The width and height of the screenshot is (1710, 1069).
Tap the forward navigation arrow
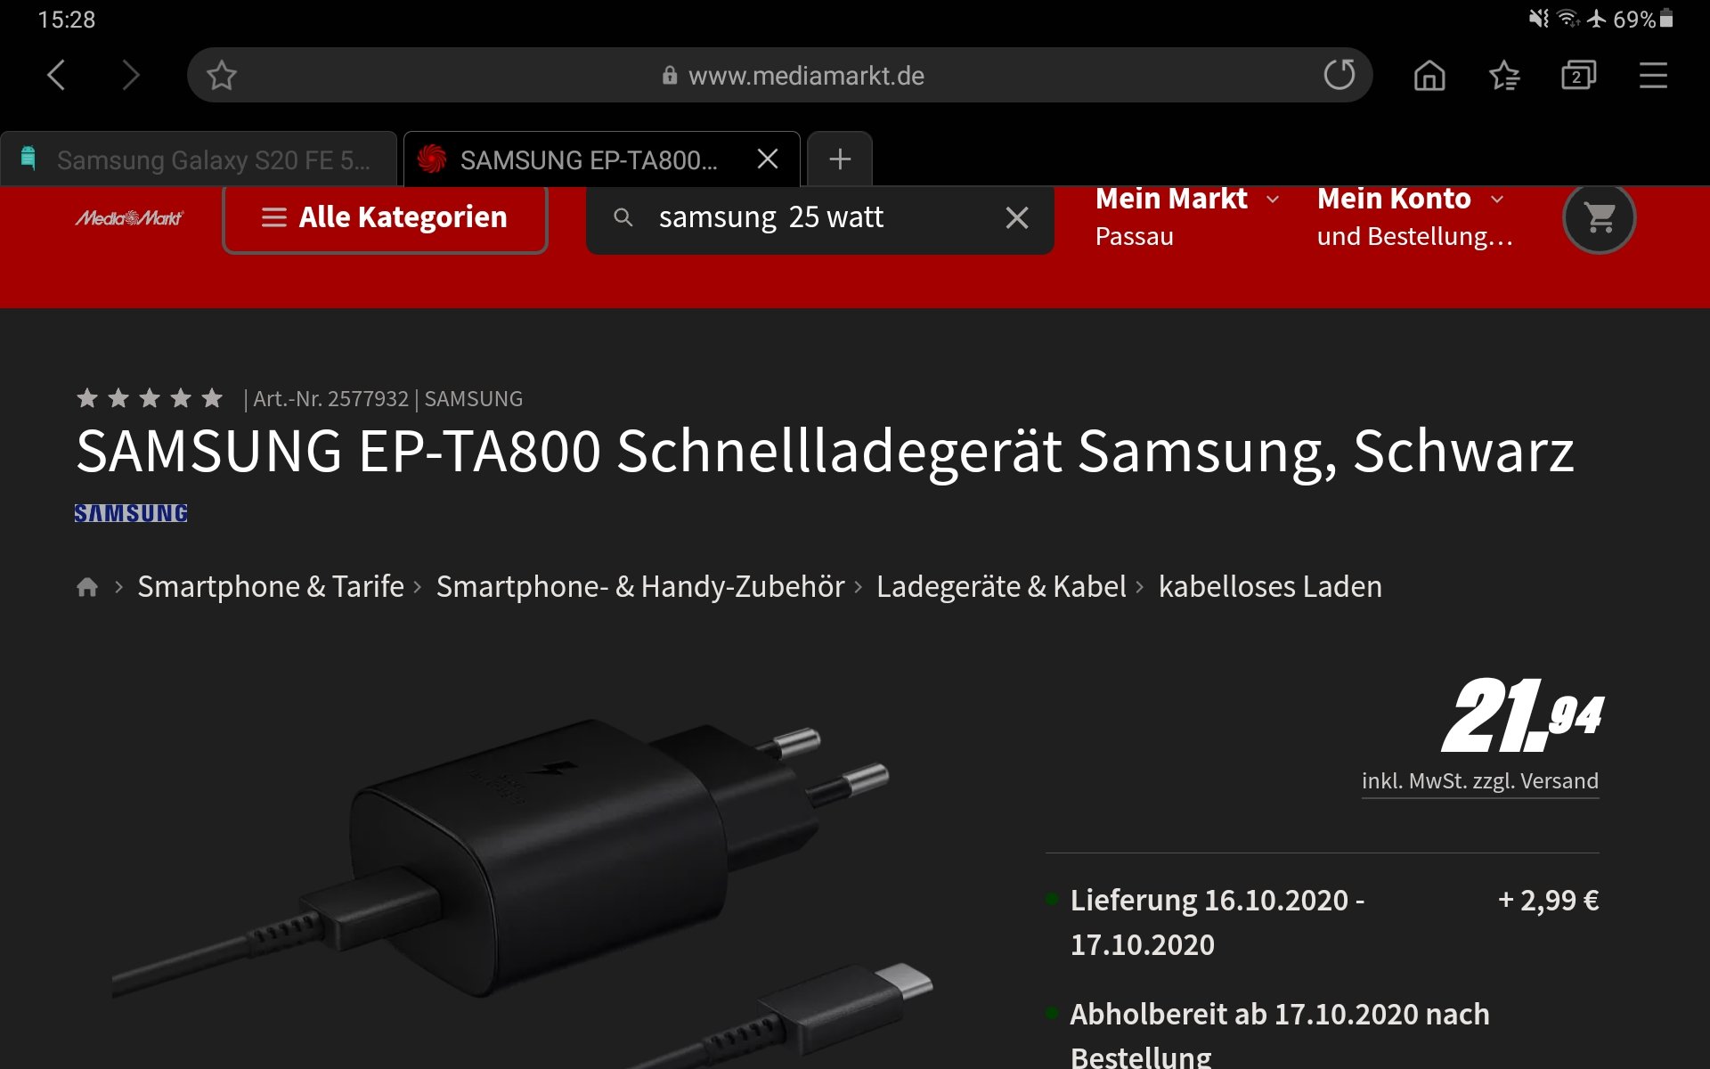(131, 76)
